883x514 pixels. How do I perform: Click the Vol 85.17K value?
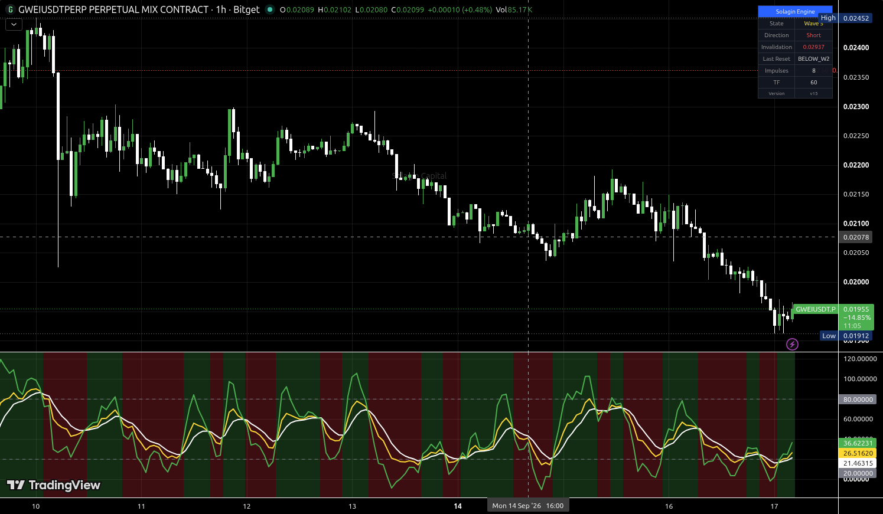[x=514, y=10]
